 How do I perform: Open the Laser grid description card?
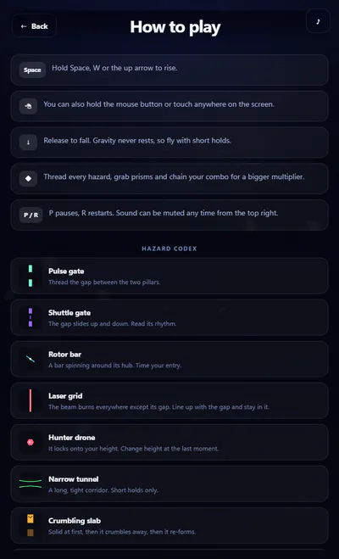[169, 400]
